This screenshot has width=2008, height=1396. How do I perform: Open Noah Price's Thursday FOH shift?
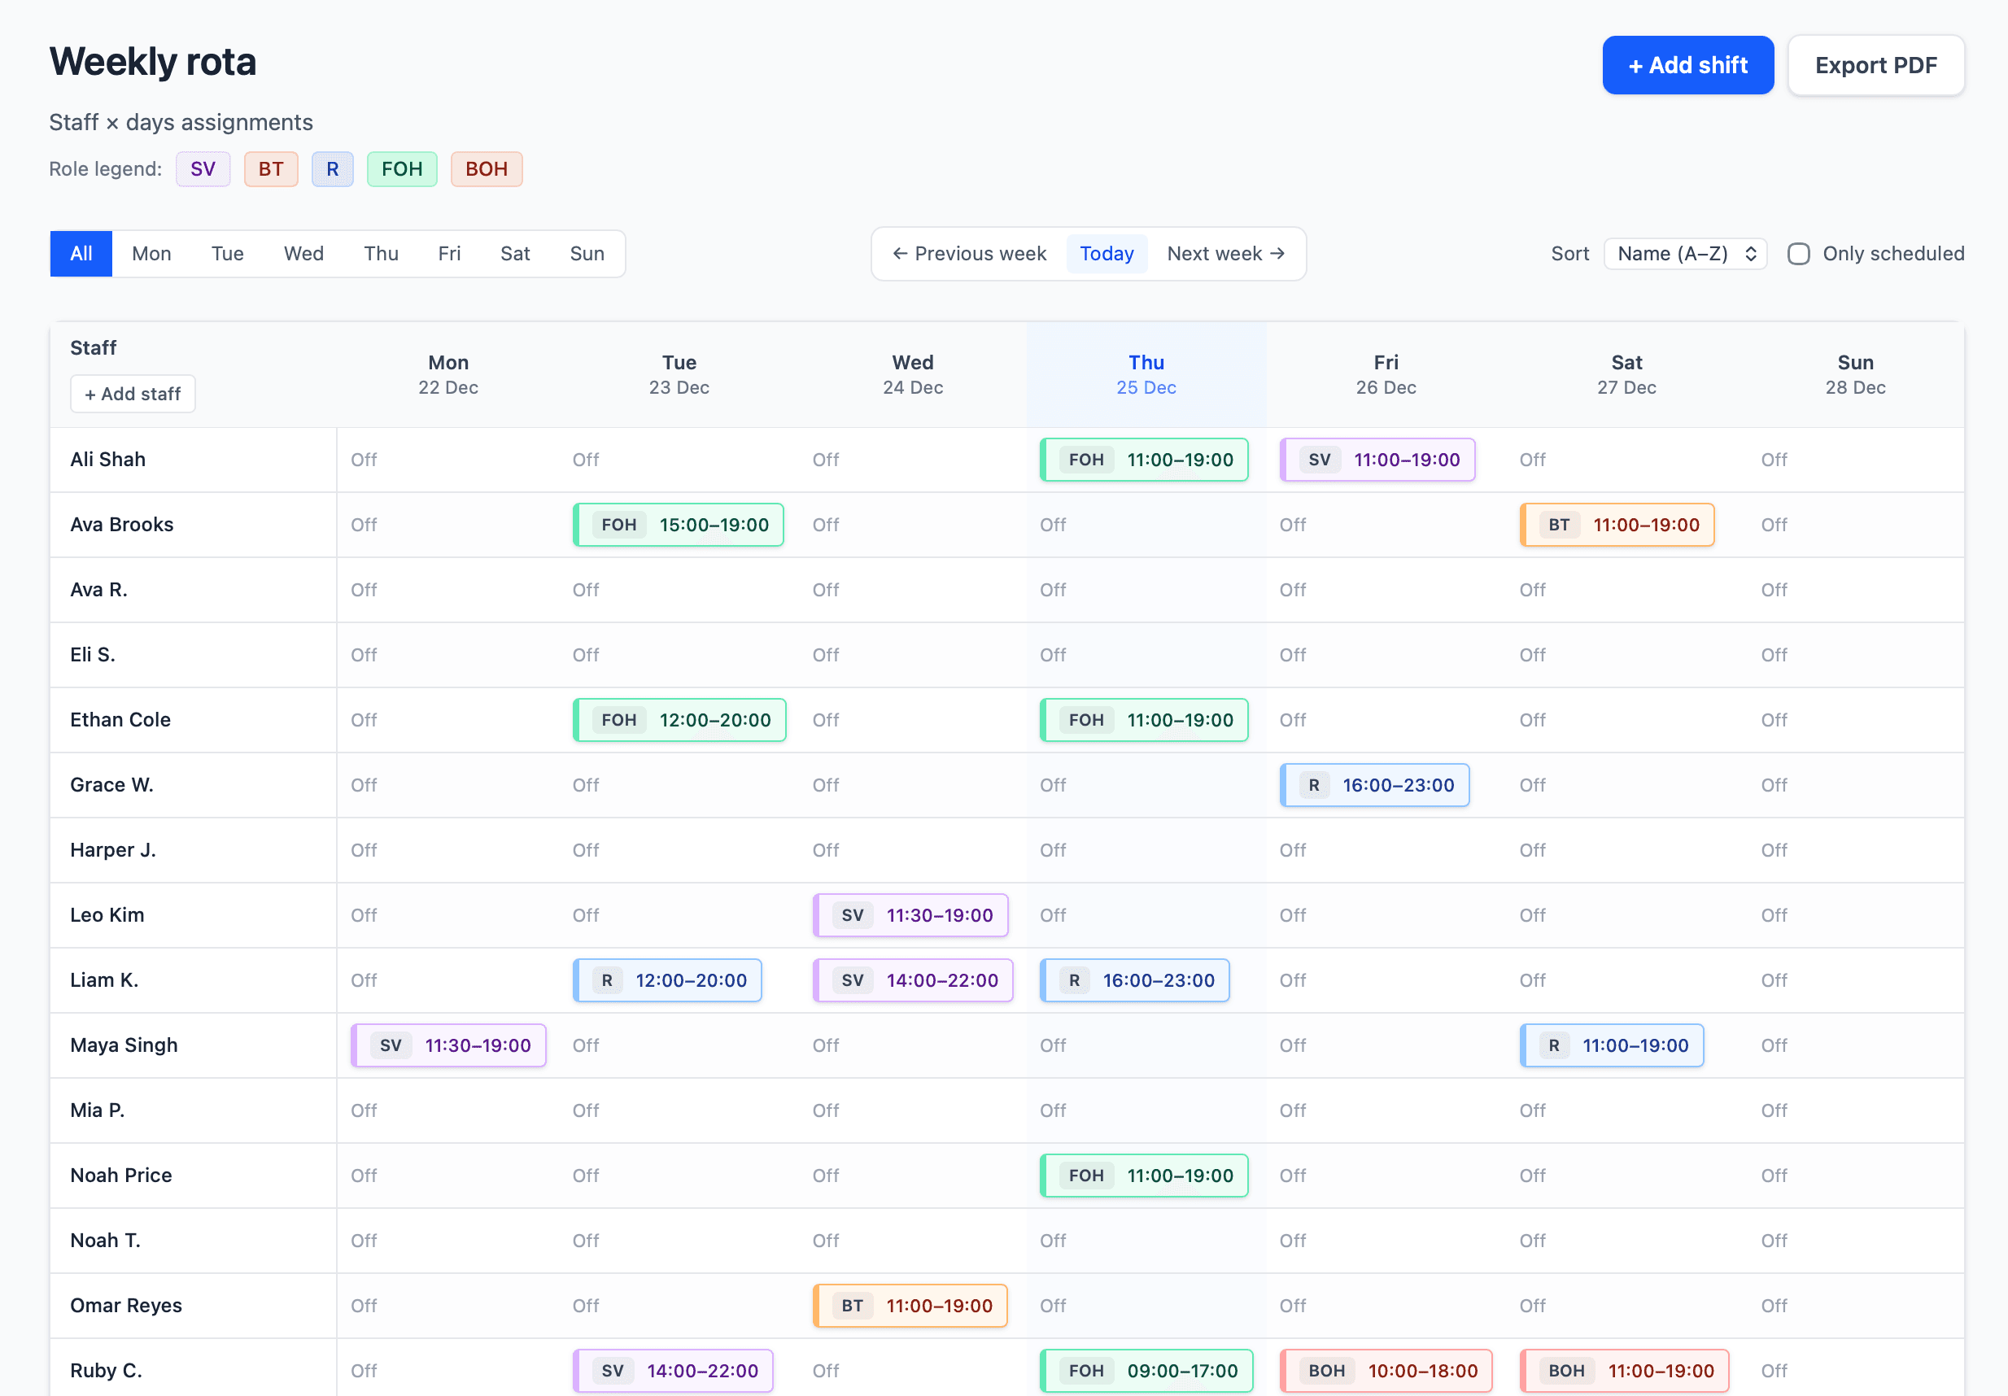(1144, 1176)
